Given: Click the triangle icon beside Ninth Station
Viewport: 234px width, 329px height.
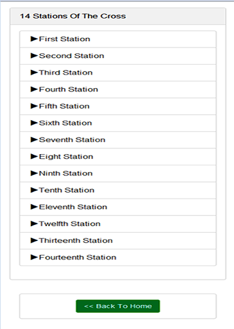Looking at the screenshot, I should [34, 173].
